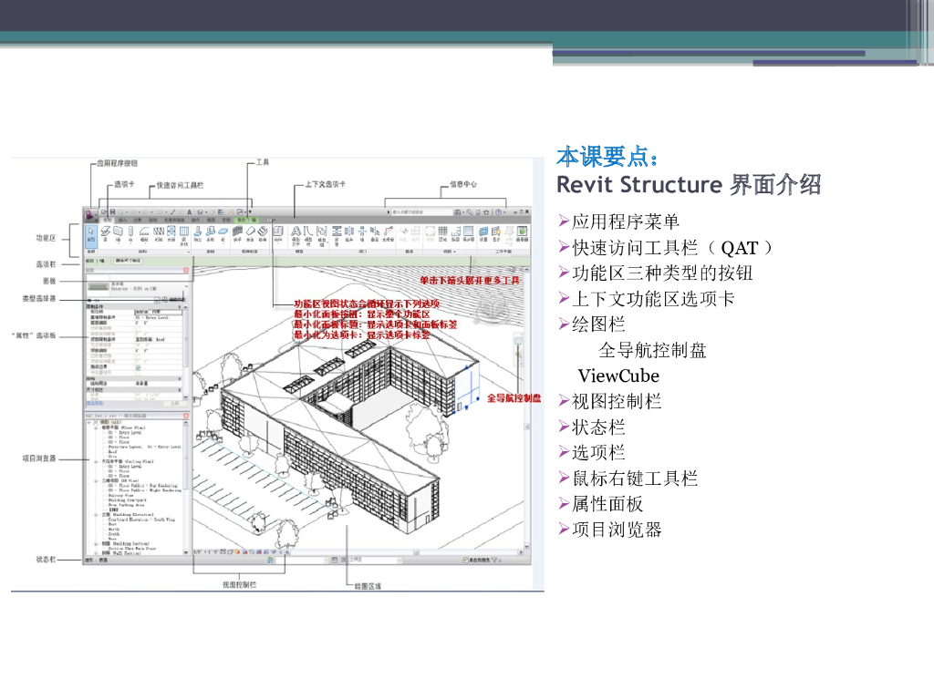The width and height of the screenshot is (934, 700).
Task: Select the 墙 (Wall) tool in structure panel
Action: (x=118, y=234)
